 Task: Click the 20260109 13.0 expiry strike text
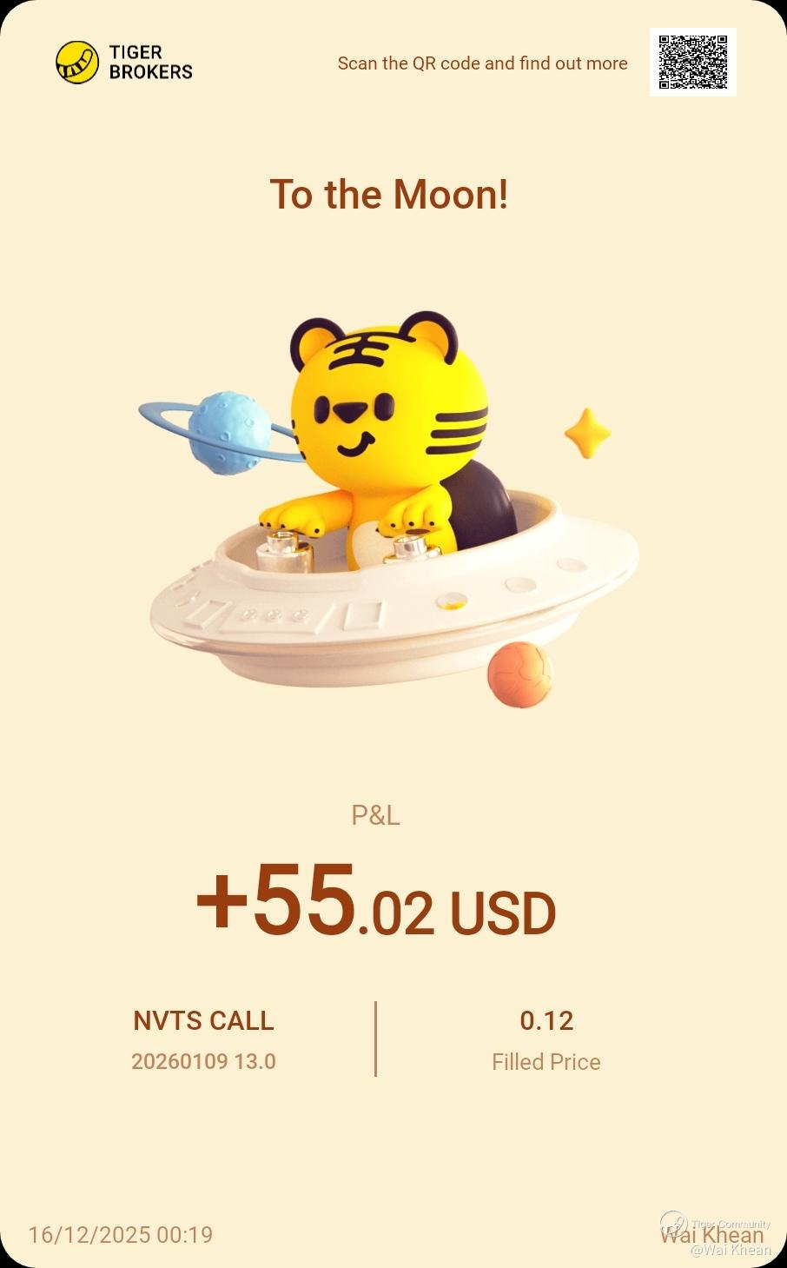click(x=203, y=1061)
